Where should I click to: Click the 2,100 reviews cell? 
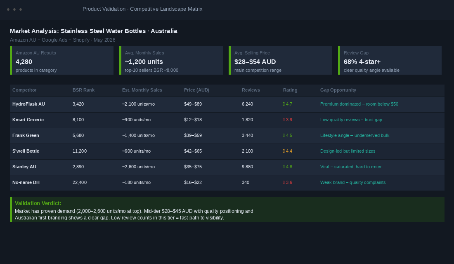[x=248, y=151]
